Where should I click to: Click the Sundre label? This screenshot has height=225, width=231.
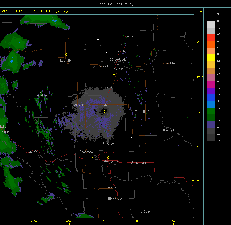pos(78,104)
